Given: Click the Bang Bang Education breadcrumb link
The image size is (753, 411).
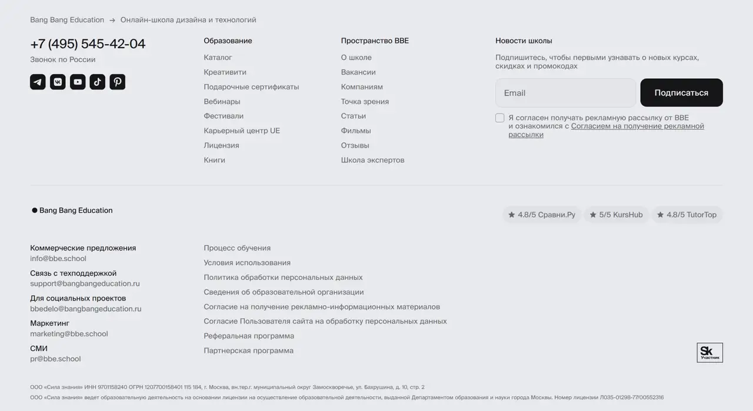Looking at the screenshot, I should click(67, 20).
